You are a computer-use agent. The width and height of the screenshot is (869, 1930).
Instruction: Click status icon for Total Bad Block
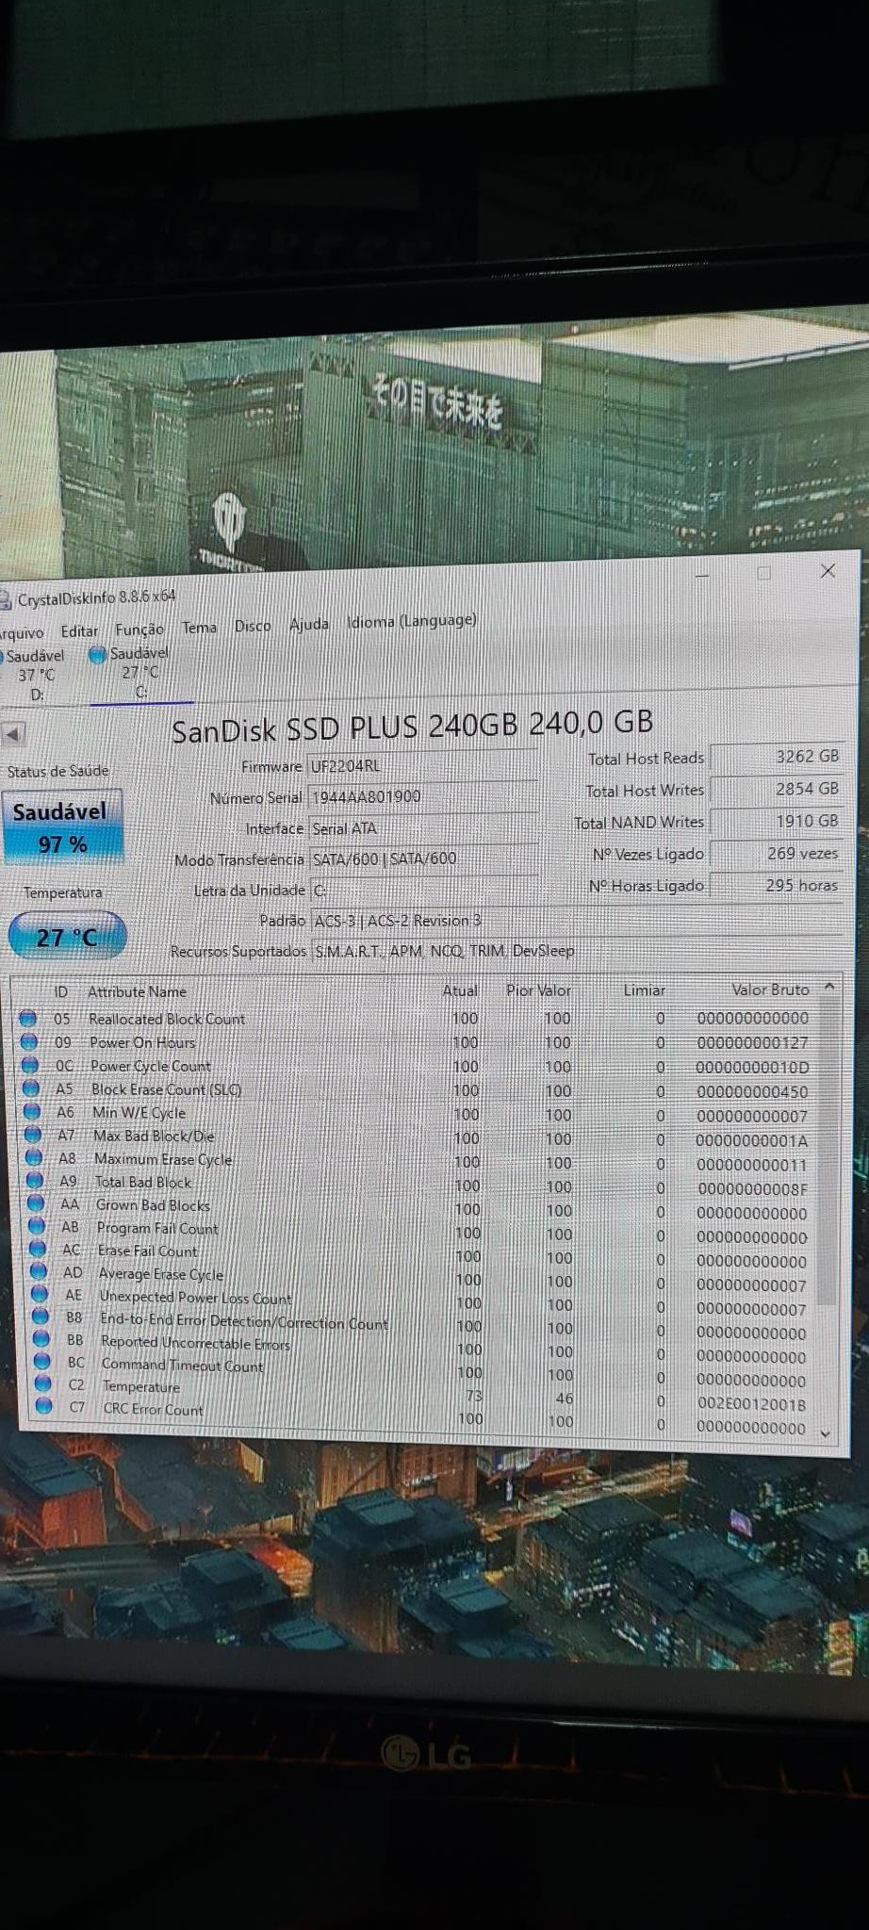click(x=34, y=1180)
